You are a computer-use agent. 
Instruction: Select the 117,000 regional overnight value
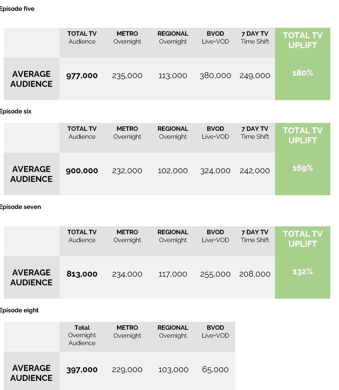pos(173,274)
